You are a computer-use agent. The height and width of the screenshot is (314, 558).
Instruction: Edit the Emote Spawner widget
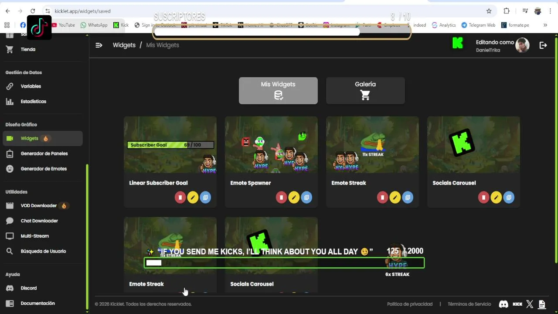tap(294, 198)
